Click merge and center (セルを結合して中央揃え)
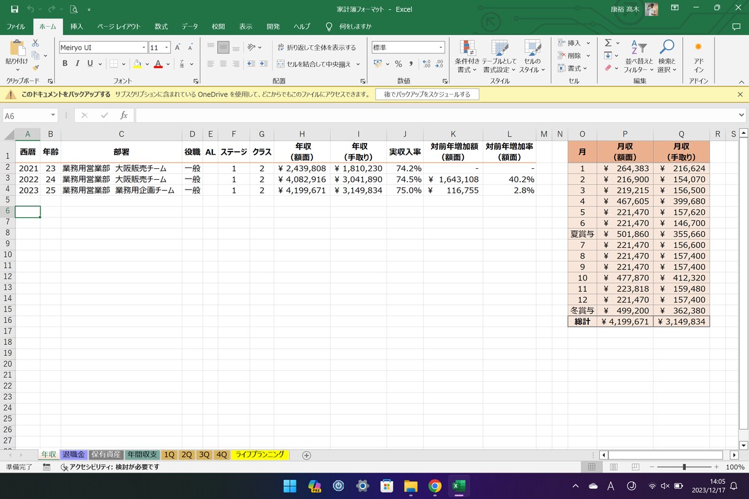The width and height of the screenshot is (749, 499). click(314, 64)
